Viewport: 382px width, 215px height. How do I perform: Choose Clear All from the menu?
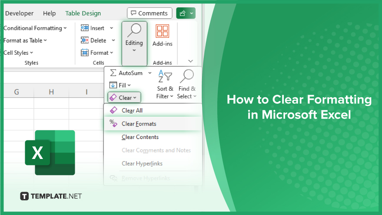153,110
